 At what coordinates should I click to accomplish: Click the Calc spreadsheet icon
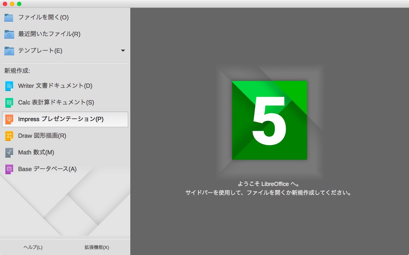click(9, 102)
